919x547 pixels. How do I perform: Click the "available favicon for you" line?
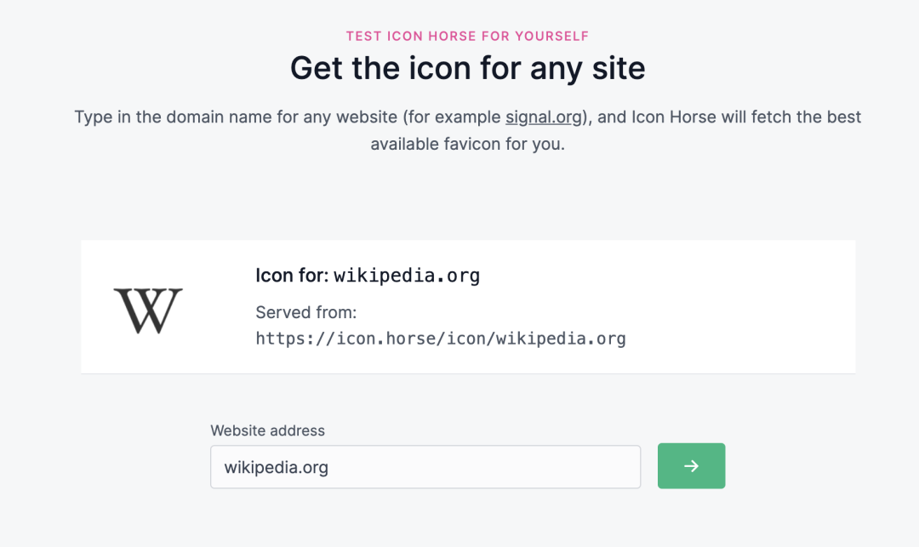pos(468,144)
